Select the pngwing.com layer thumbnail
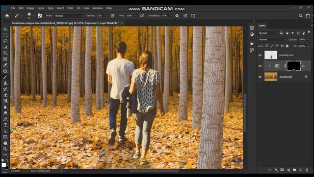Image resolution: width=314 pixels, height=177 pixels. 271,55
